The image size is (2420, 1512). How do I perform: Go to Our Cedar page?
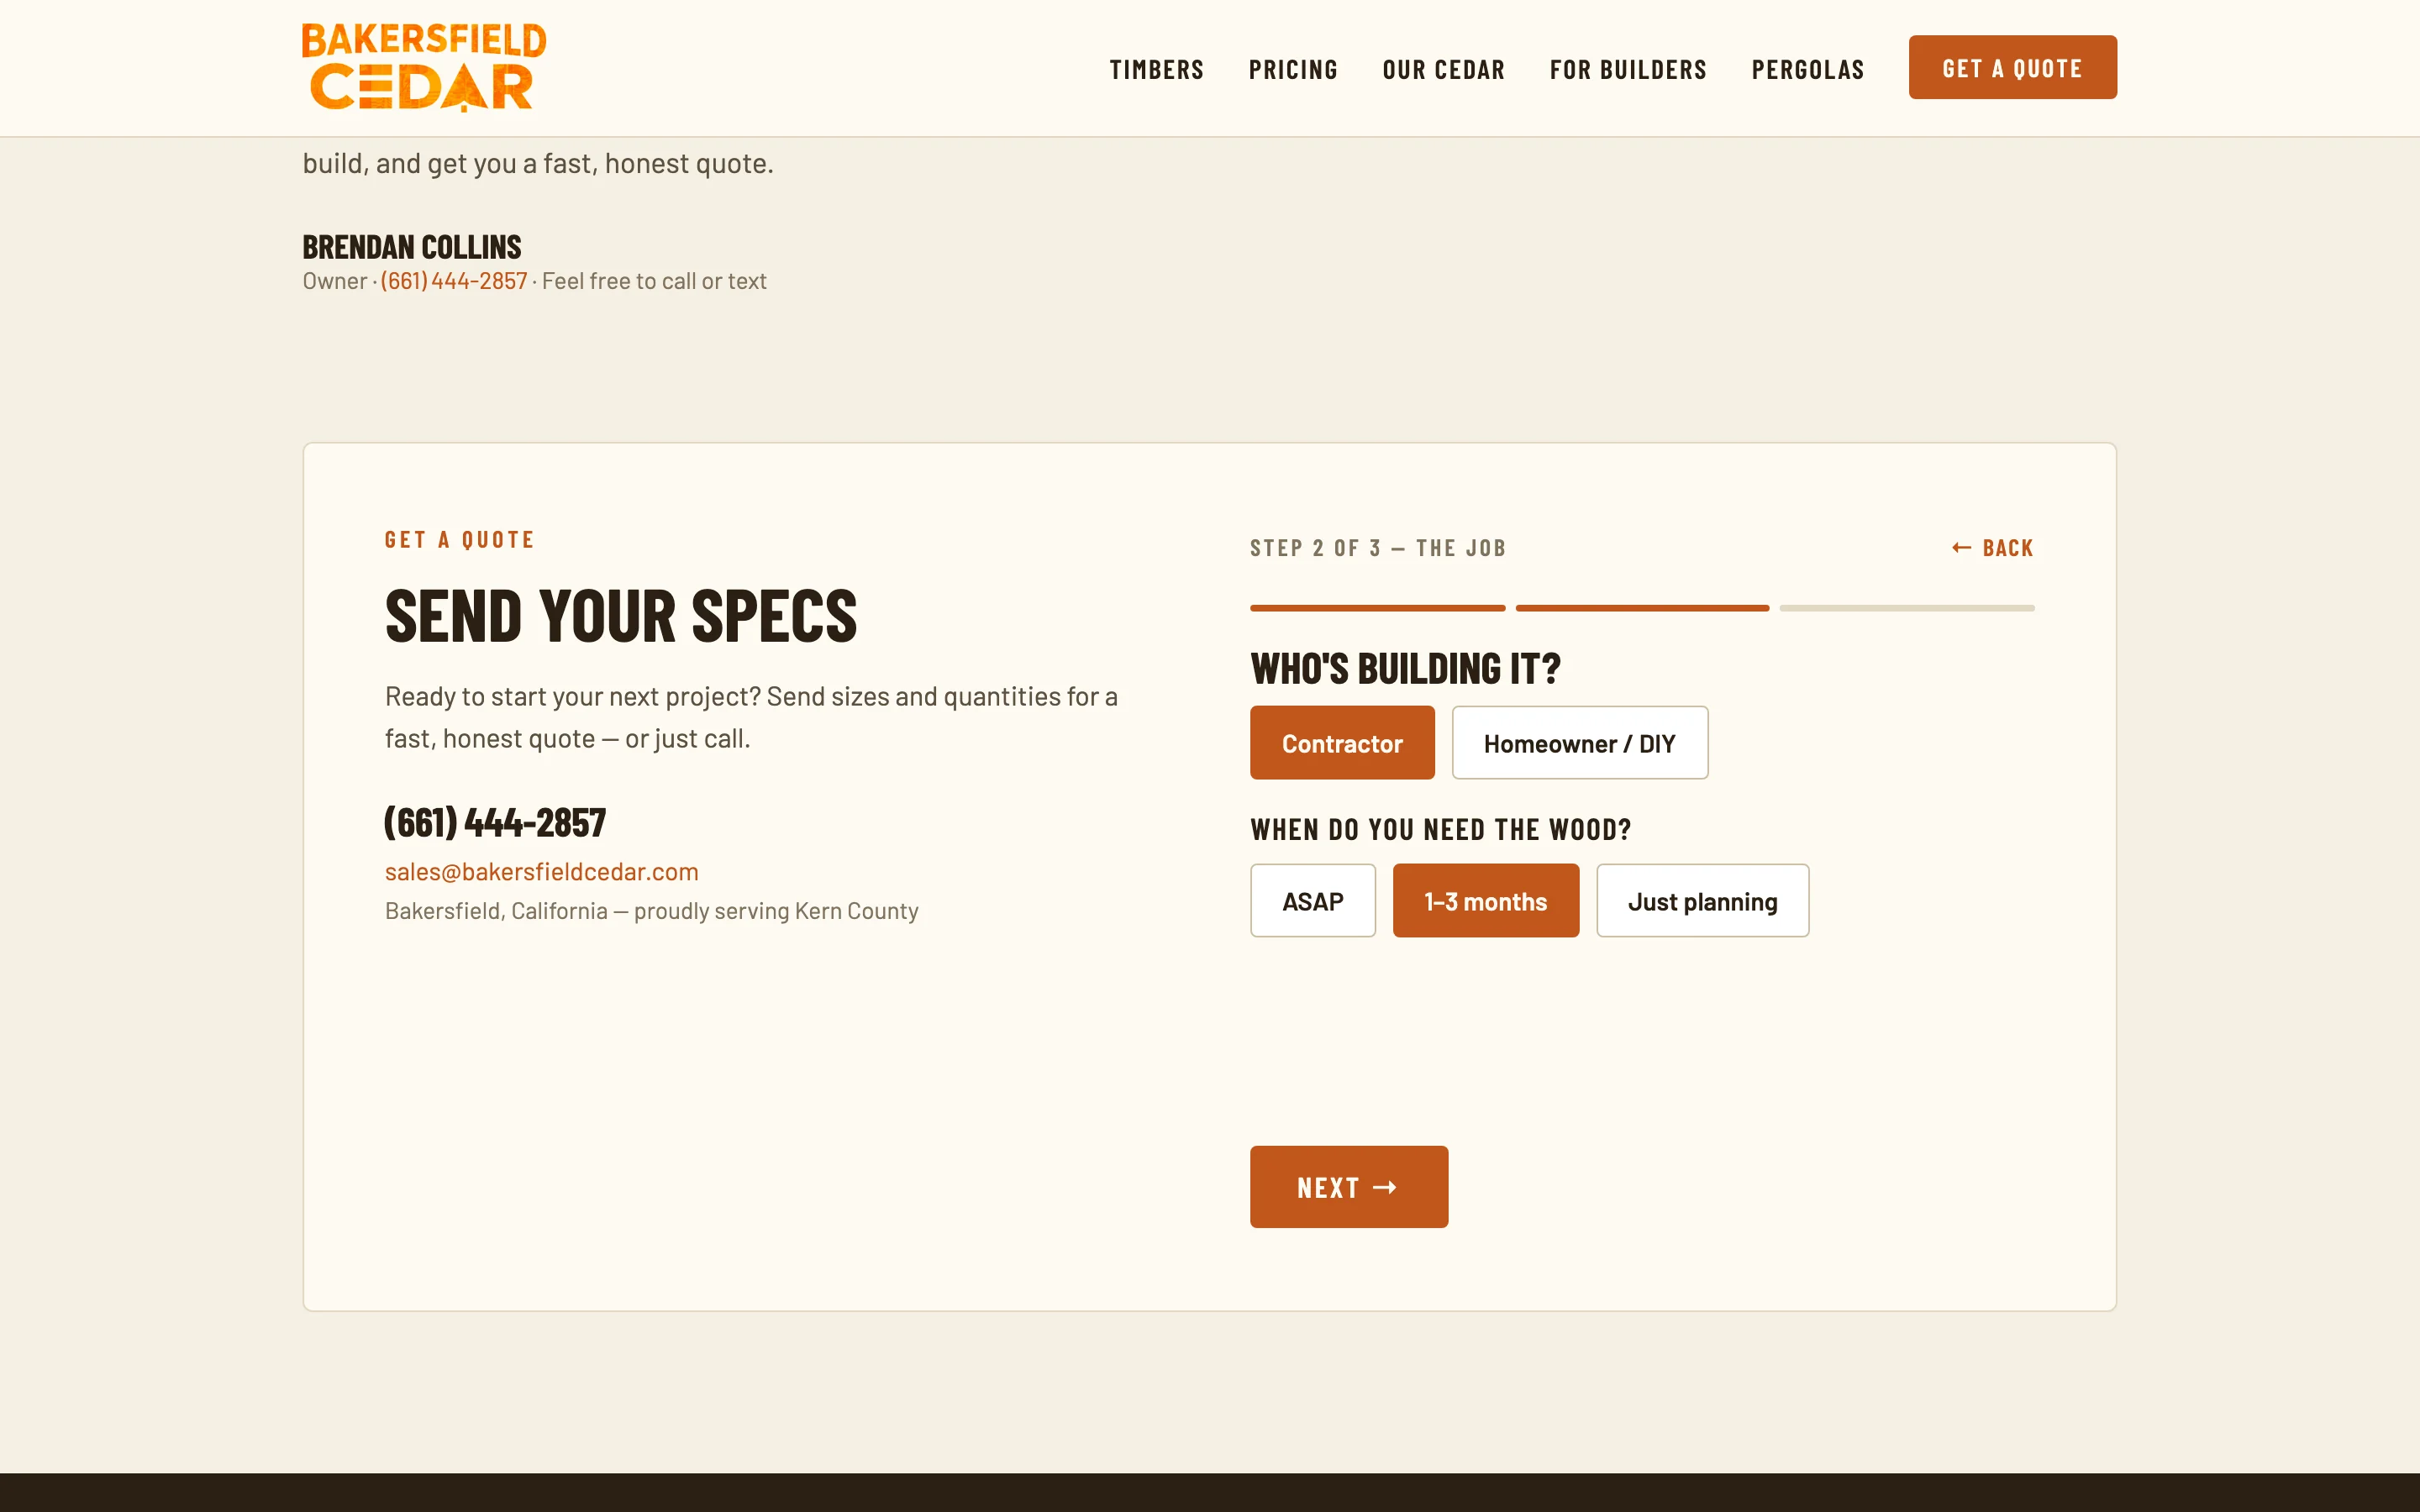point(1443,70)
